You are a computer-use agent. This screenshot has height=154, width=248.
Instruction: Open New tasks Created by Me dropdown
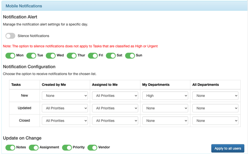click(x=65, y=95)
